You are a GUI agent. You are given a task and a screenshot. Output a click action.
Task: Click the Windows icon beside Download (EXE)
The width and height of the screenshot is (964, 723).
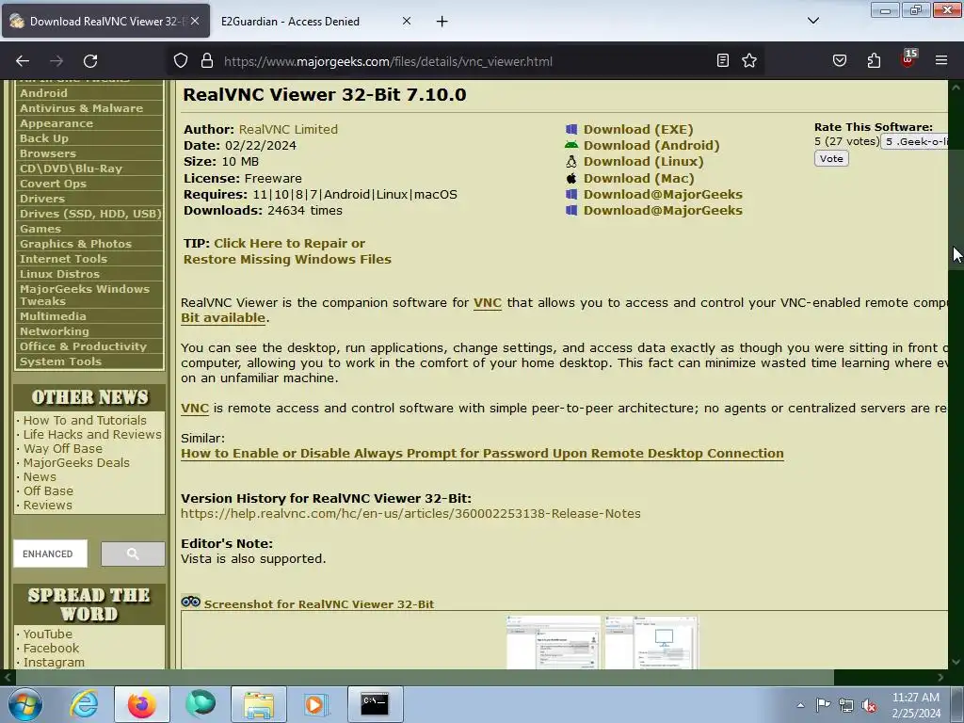[x=571, y=130]
